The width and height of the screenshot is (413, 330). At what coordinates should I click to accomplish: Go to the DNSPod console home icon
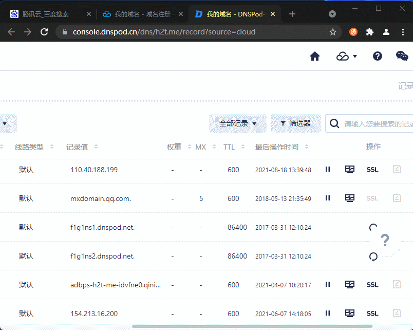coord(315,56)
